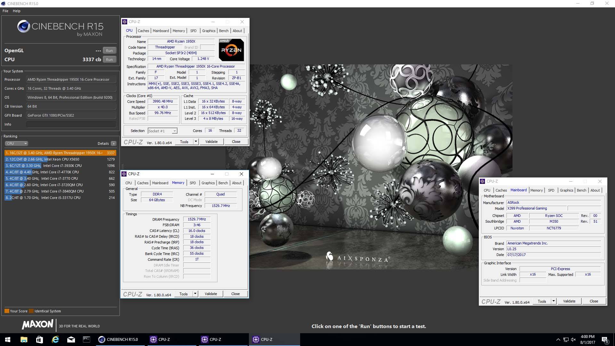The height and width of the screenshot is (346, 615).
Task: Run the CPU benchmark in CINEBENCH
Action: click(x=109, y=59)
